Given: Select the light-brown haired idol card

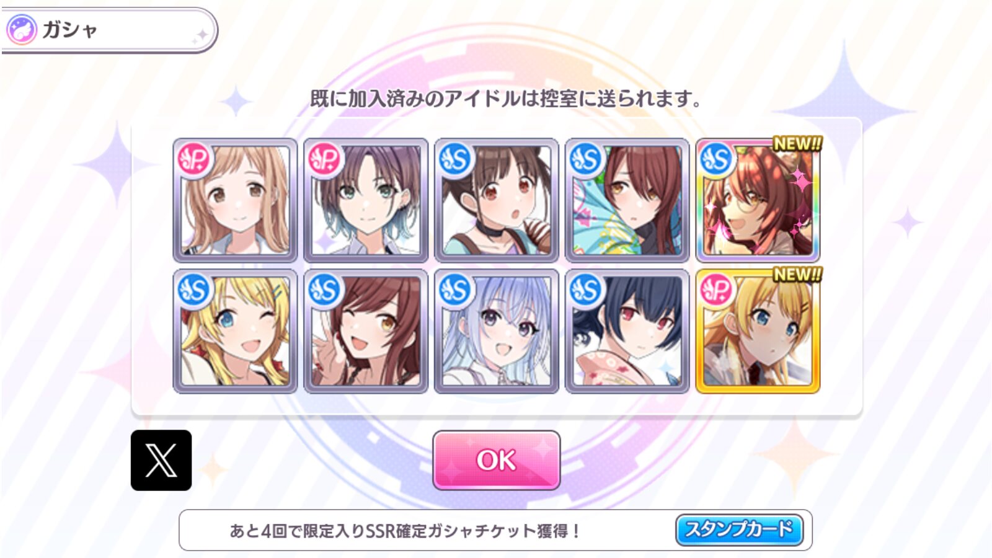Looking at the screenshot, I should point(235,200).
